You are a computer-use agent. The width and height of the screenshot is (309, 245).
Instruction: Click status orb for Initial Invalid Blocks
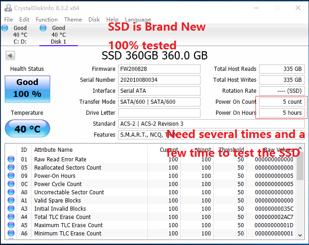[11, 208]
